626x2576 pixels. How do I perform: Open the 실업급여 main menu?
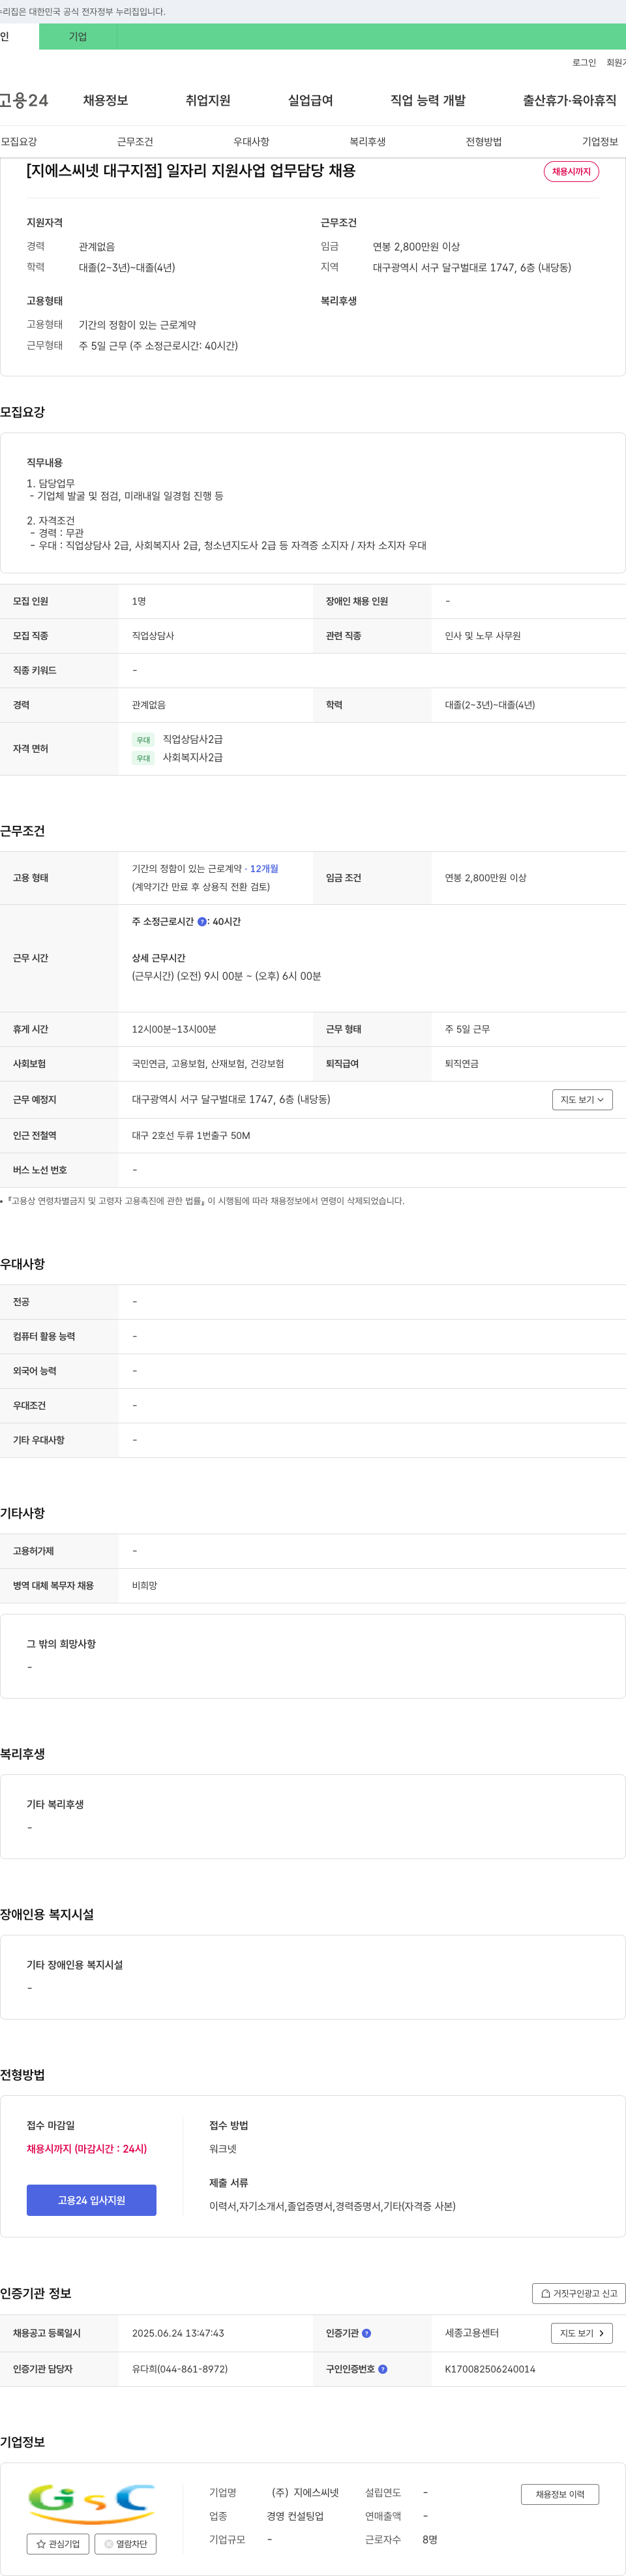(x=310, y=100)
